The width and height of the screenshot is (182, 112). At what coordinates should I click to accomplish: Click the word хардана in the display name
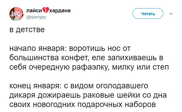[x=60, y=11]
